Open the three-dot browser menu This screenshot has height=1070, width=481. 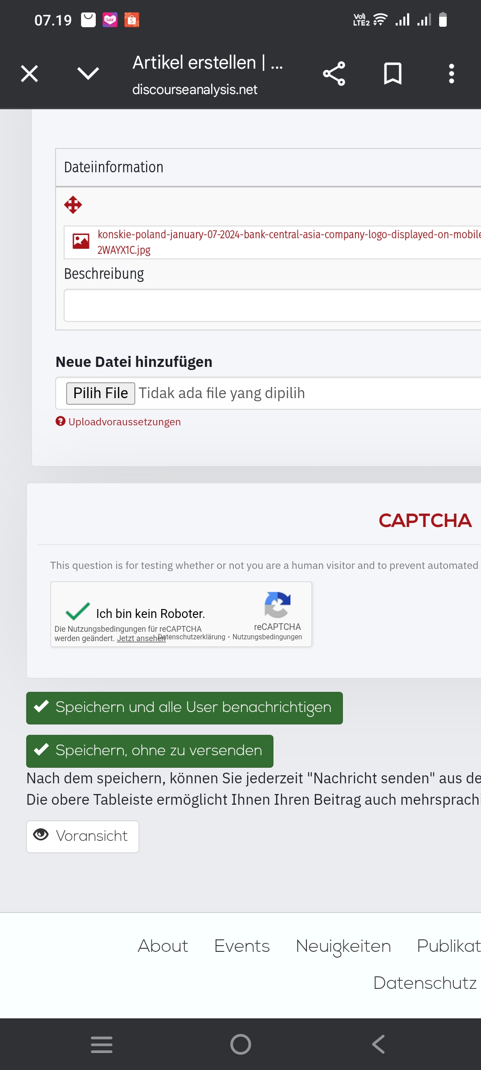[x=451, y=74]
